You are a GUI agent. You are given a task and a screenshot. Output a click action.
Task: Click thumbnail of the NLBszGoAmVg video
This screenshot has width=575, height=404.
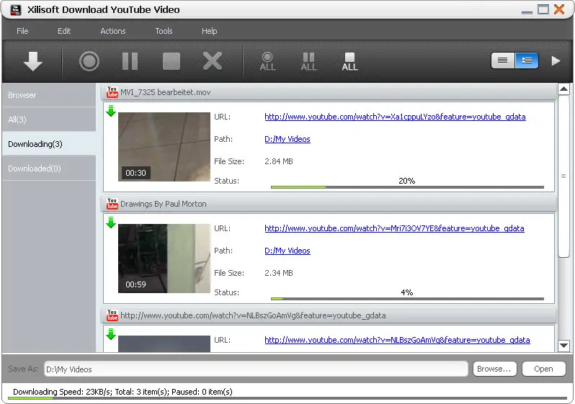click(x=164, y=344)
